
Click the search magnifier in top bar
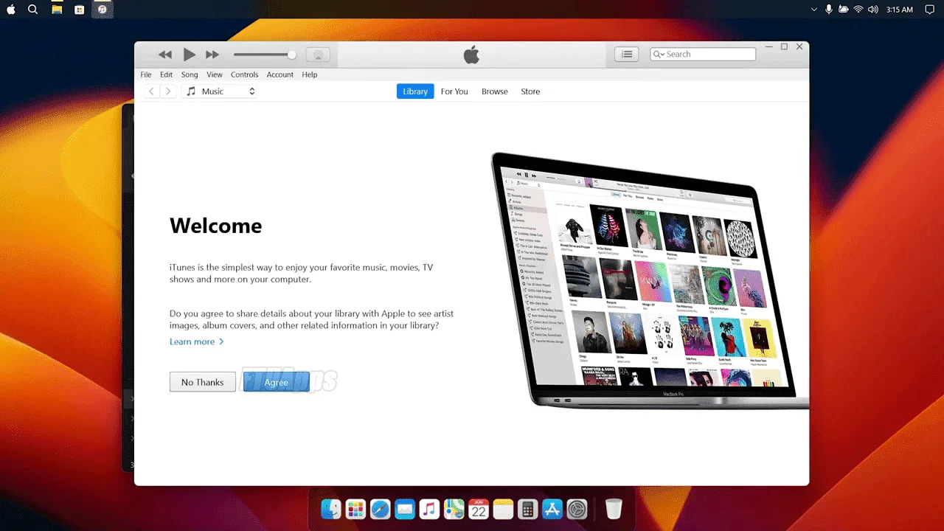32,10
